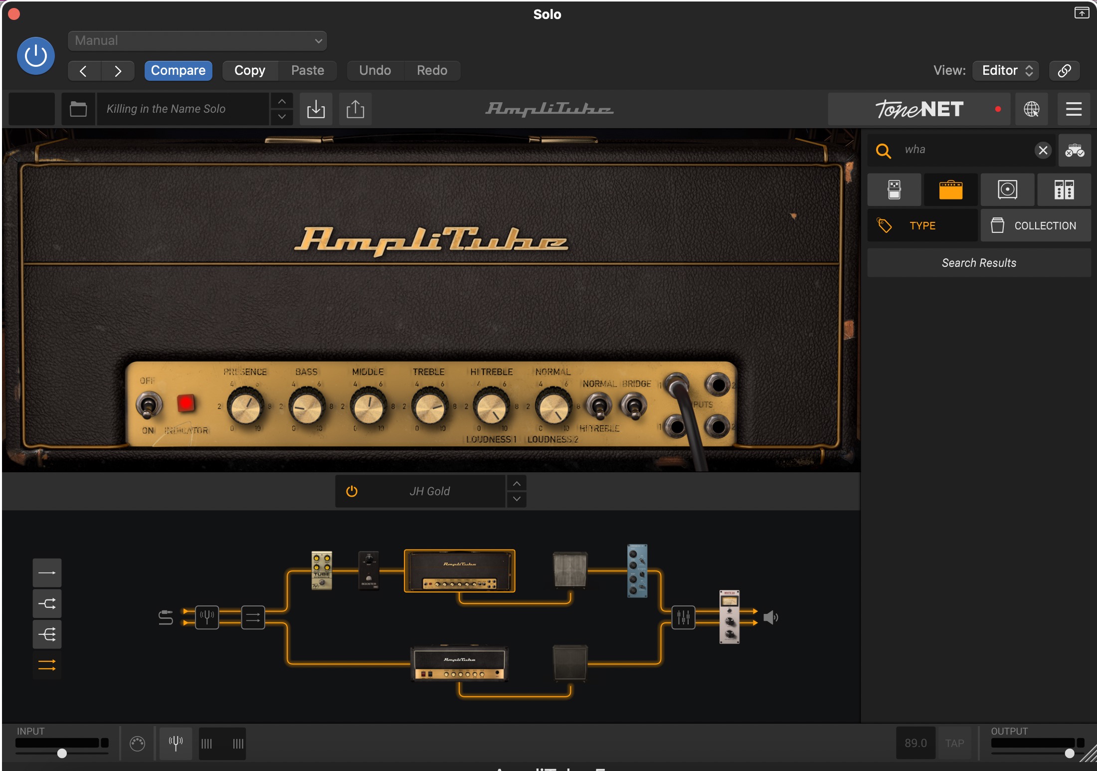Click the link chain icon
The width and height of the screenshot is (1097, 771).
point(1065,71)
